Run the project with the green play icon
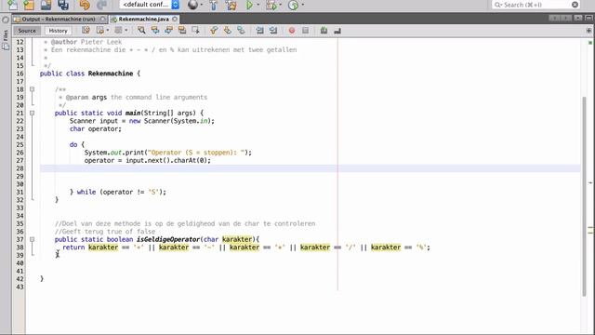Viewport: 595px width, 335px height. coord(249,5)
